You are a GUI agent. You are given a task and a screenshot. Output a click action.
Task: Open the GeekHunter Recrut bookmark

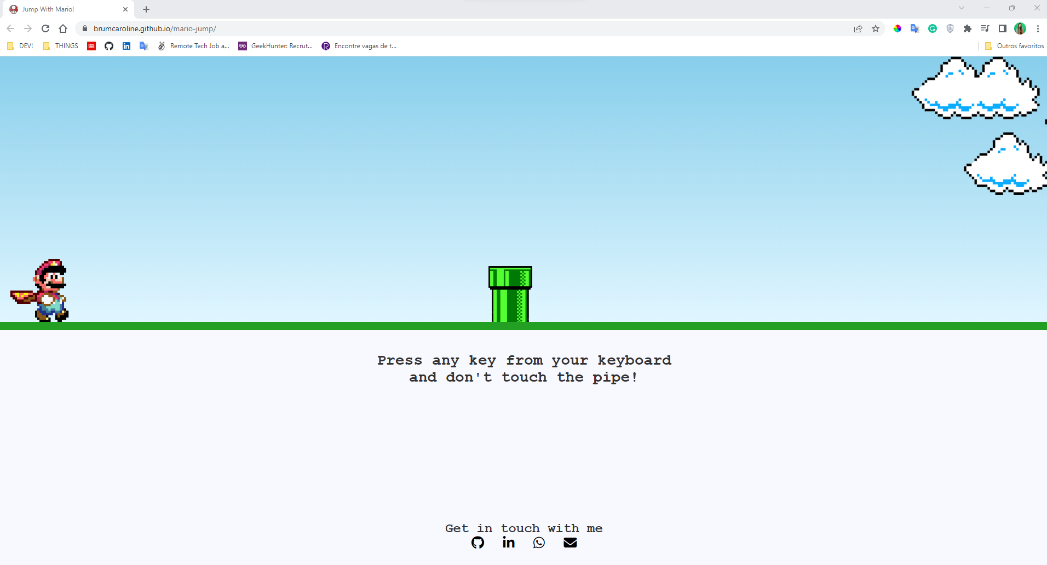point(275,46)
